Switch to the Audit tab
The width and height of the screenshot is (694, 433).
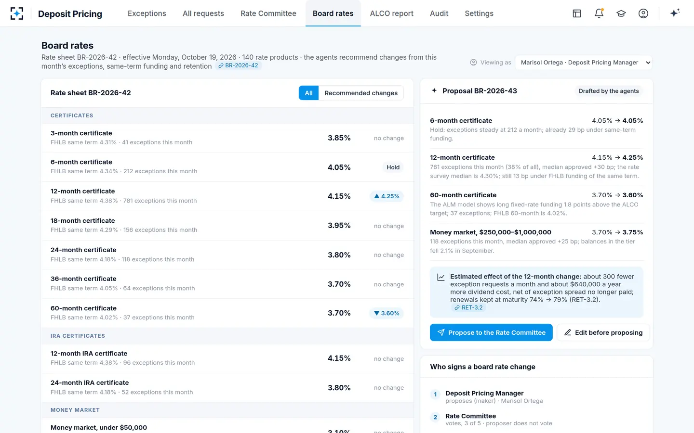point(439,13)
